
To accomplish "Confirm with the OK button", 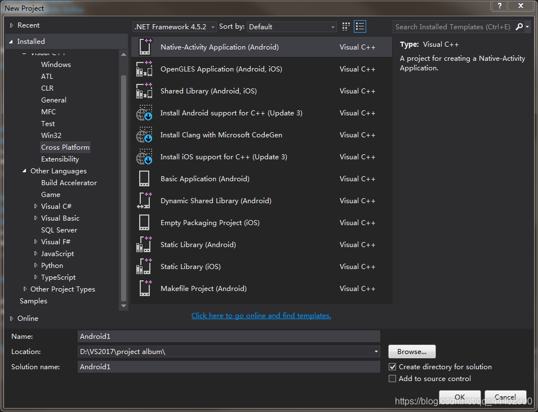I will tap(460, 397).
